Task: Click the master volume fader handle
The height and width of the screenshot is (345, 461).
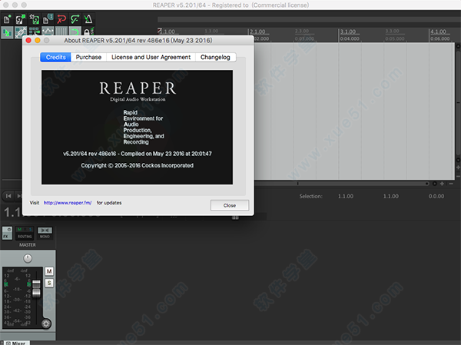Action: 36,289
